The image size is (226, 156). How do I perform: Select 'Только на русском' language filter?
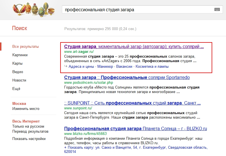click(28, 126)
